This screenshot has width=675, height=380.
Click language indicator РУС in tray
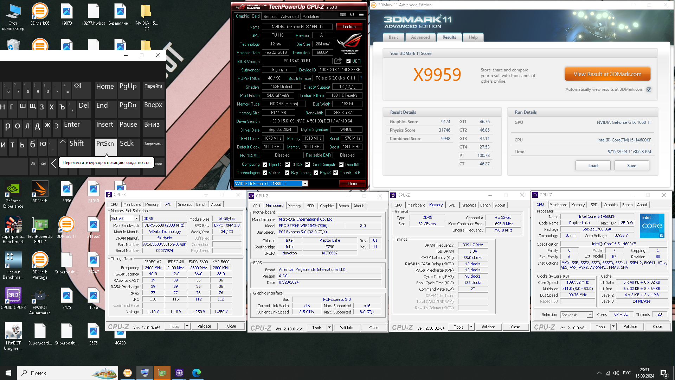click(x=626, y=373)
